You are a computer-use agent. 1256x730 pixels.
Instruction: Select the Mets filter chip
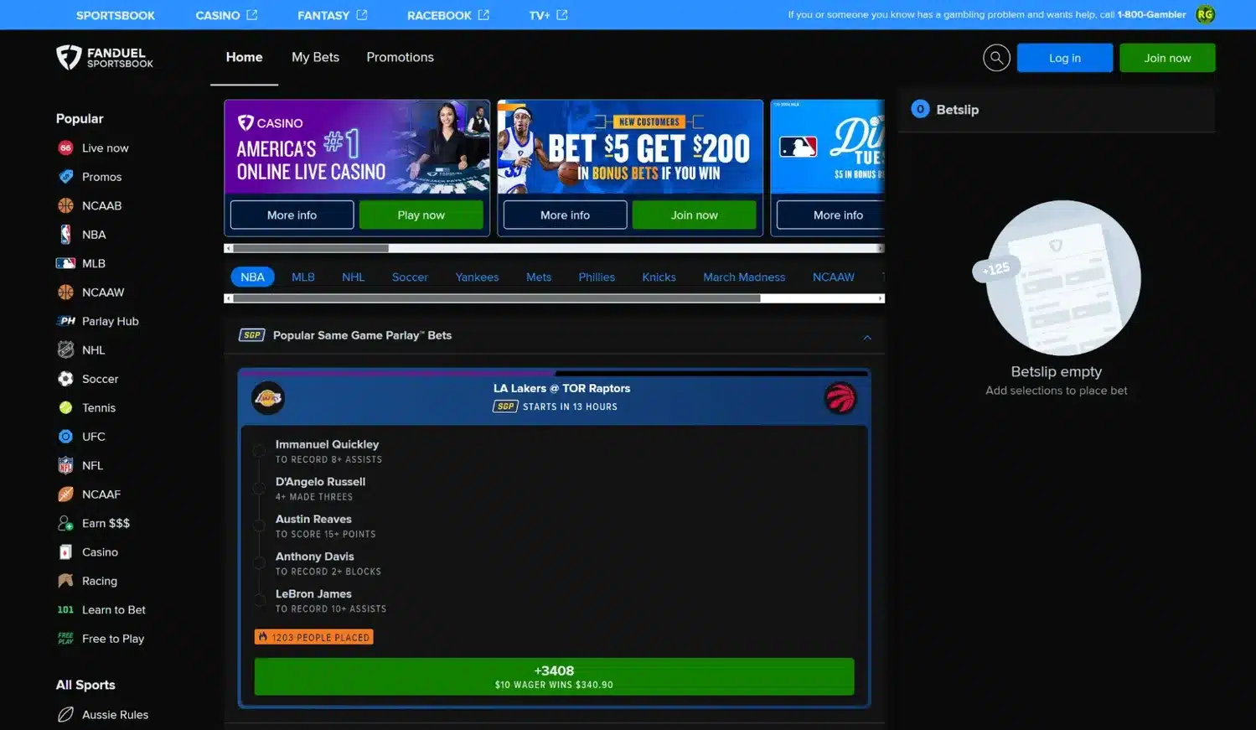(539, 277)
